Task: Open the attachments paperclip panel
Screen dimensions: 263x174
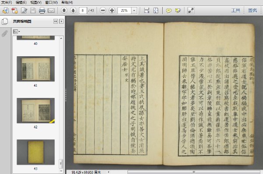Action: tap(5, 33)
